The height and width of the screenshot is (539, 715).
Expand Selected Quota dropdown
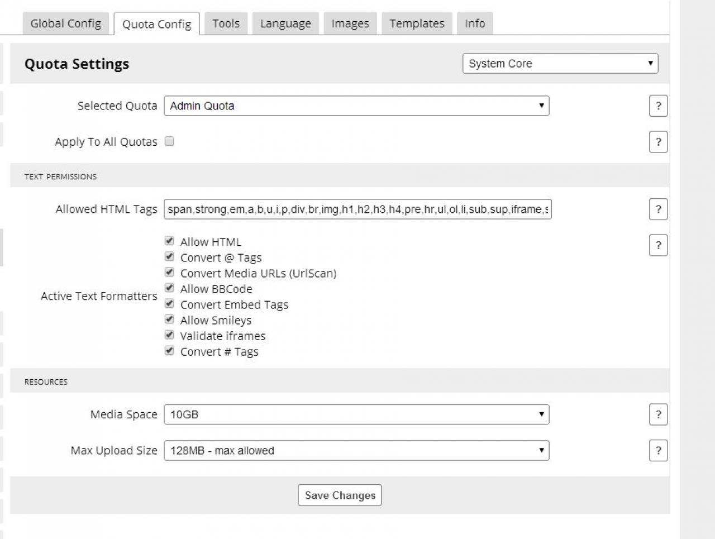[x=356, y=106]
